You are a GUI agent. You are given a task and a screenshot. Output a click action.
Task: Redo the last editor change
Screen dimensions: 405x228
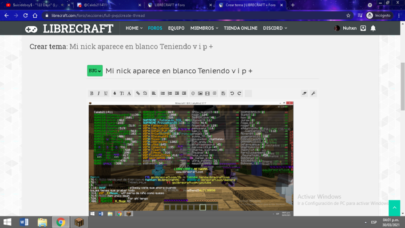coord(239,93)
